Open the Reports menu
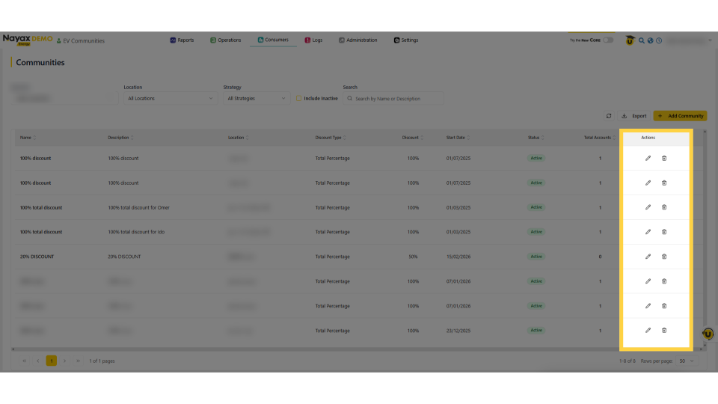718x404 pixels. [182, 40]
